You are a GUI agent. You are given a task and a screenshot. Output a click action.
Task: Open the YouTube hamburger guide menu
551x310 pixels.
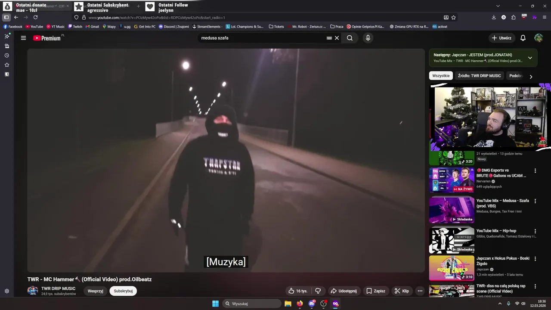tap(23, 38)
